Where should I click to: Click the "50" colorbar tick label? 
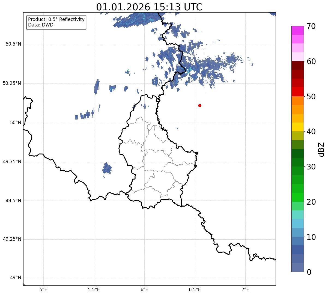[311, 97]
